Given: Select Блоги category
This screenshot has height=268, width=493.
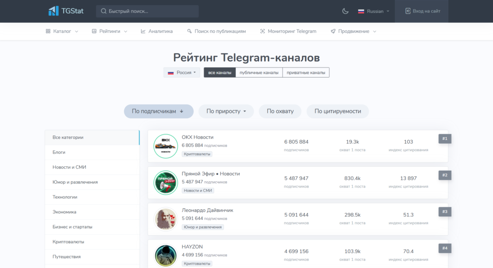Looking at the screenshot, I should [x=92, y=152].
